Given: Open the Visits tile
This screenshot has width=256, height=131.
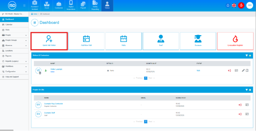Looking at the screenshot, I should (123, 41).
